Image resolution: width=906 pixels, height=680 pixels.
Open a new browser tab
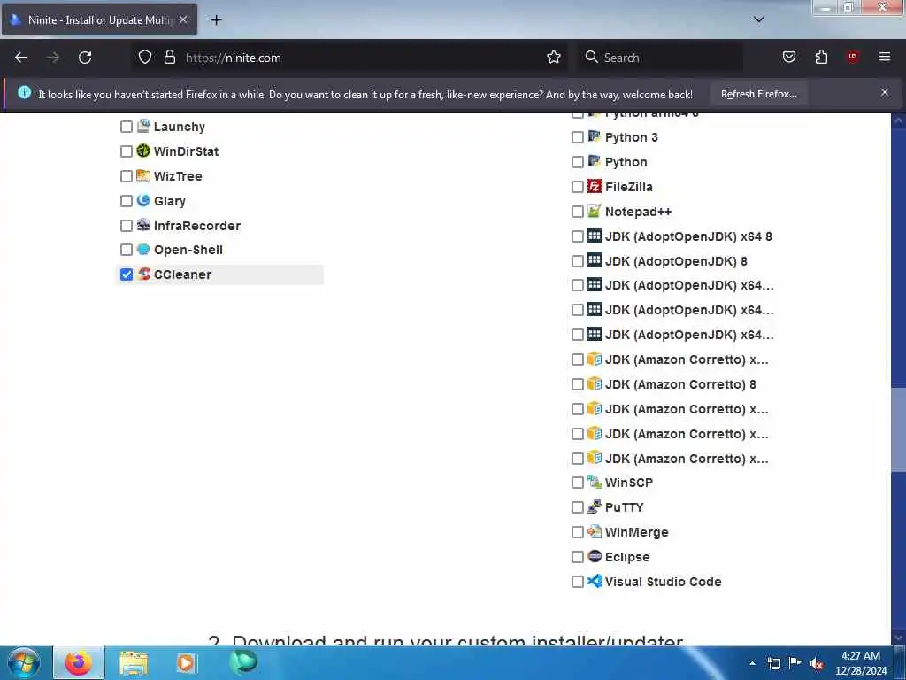pyautogui.click(x=216, y=20)
